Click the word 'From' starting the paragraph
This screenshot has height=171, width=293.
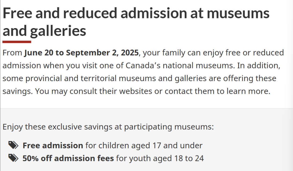(12, 53)
